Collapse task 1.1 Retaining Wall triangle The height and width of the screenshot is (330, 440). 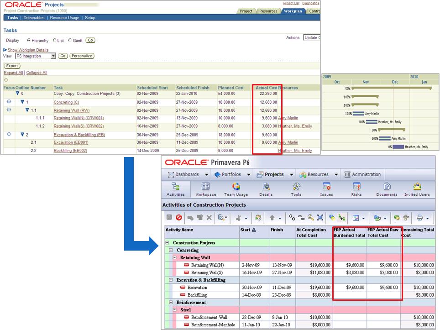tap(27, 110)
